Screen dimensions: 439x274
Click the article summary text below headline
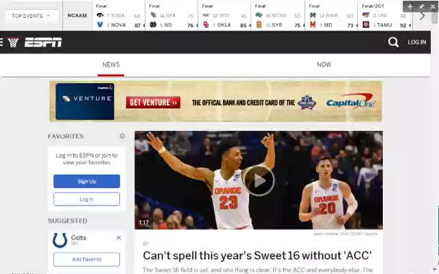point(258,270)
